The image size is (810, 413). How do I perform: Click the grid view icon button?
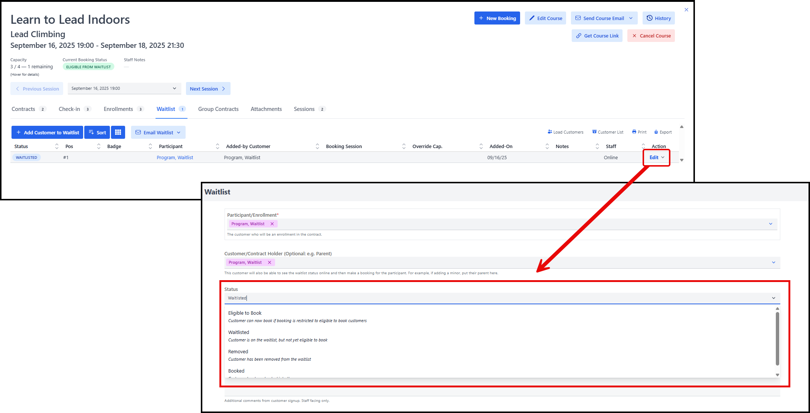click(118, 132)
